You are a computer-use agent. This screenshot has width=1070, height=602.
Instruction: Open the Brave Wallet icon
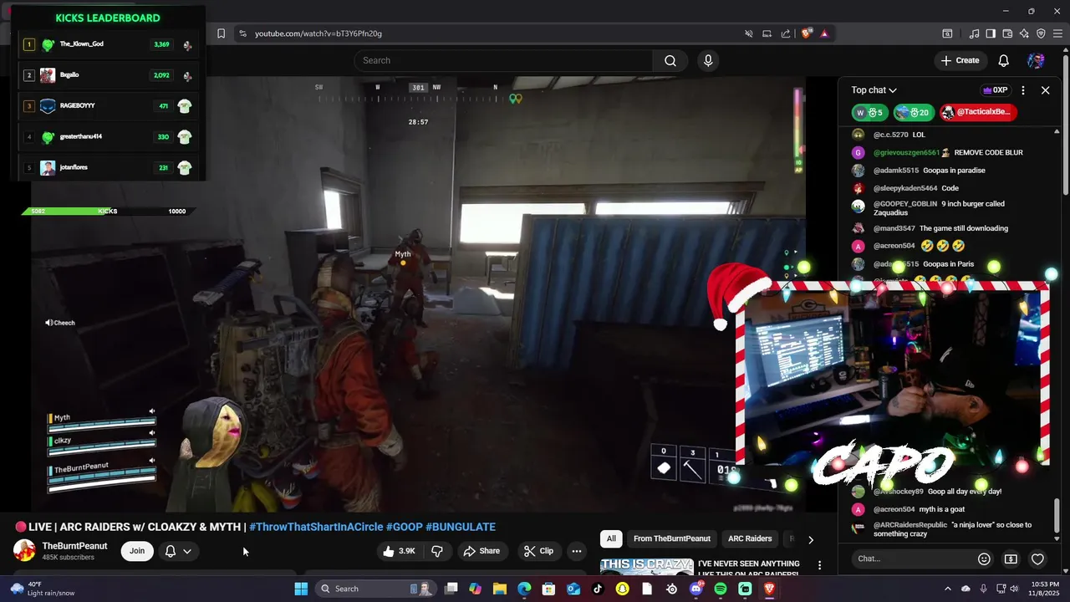pyautogui.click(x=1007, y=33)
